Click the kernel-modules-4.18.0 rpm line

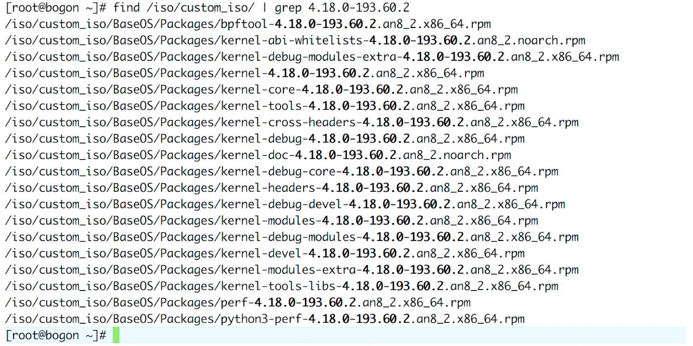tap(272, 221)
